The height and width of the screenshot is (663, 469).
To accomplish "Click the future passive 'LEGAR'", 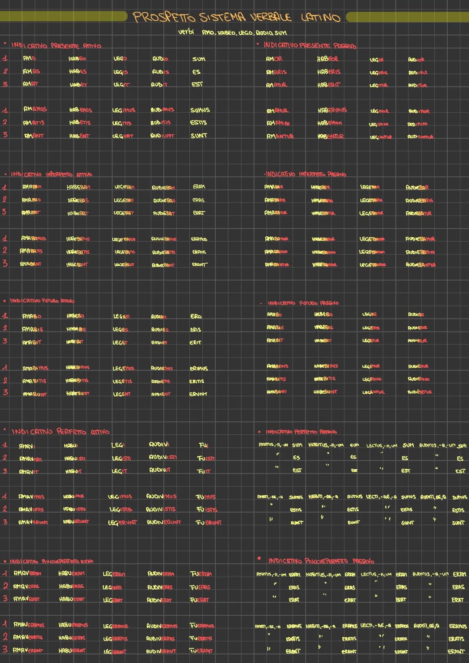I will pos(370,314).
